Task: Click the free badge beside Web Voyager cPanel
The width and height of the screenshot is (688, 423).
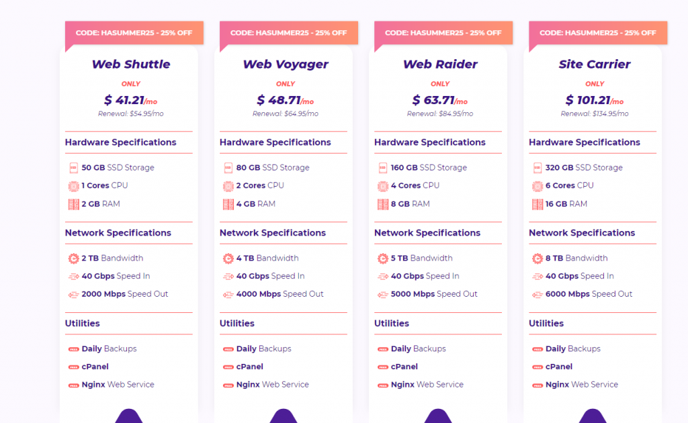Action: [x=228, y=367]
